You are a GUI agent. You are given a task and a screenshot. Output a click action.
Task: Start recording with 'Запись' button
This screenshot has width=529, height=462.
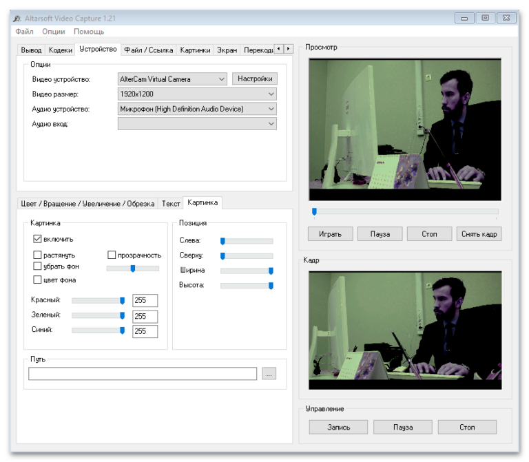(338, 427)
